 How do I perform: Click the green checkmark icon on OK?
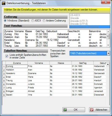65,110
